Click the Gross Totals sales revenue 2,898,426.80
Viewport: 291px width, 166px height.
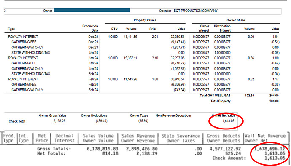142,149
